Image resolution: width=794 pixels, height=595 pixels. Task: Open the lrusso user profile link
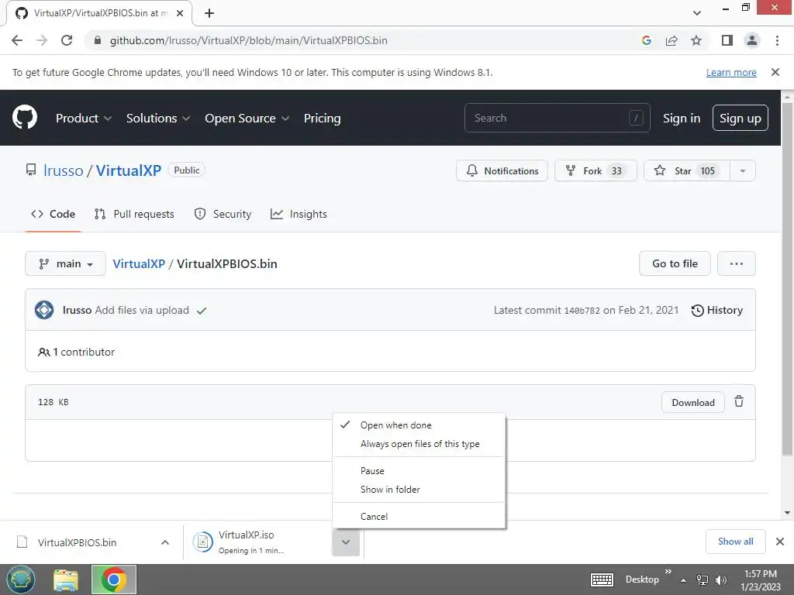[64, 170]
